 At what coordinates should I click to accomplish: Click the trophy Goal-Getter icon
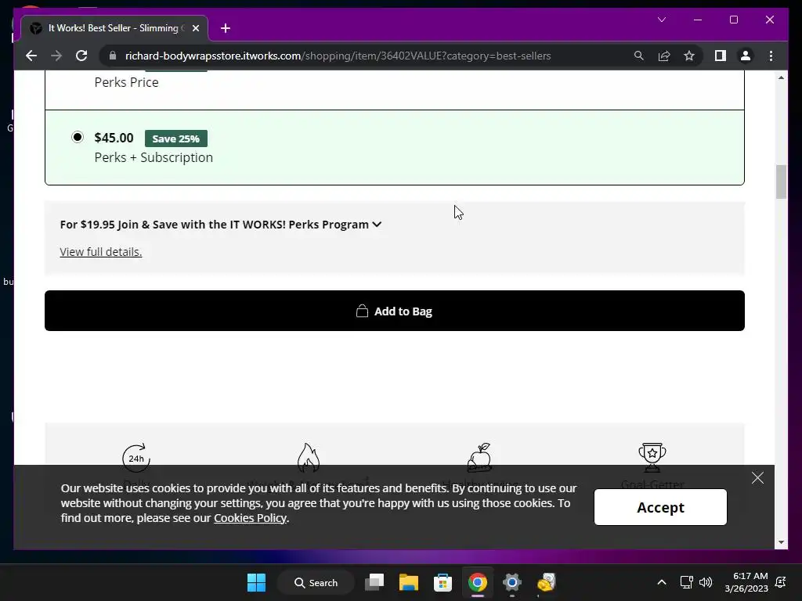[652, 457]
